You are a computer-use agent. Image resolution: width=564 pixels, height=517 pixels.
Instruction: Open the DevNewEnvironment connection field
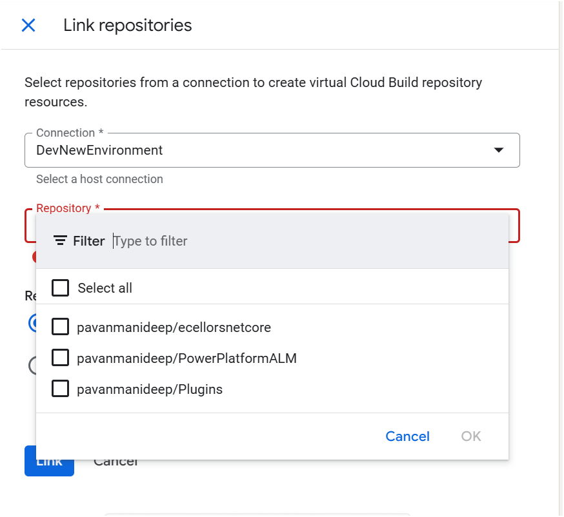tap(258, 150)
